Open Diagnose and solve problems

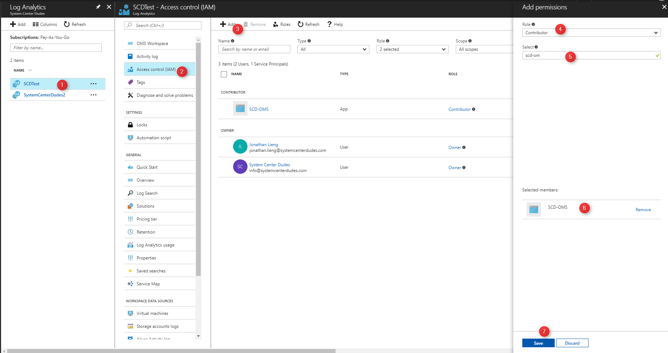click(x=160, y=95)
